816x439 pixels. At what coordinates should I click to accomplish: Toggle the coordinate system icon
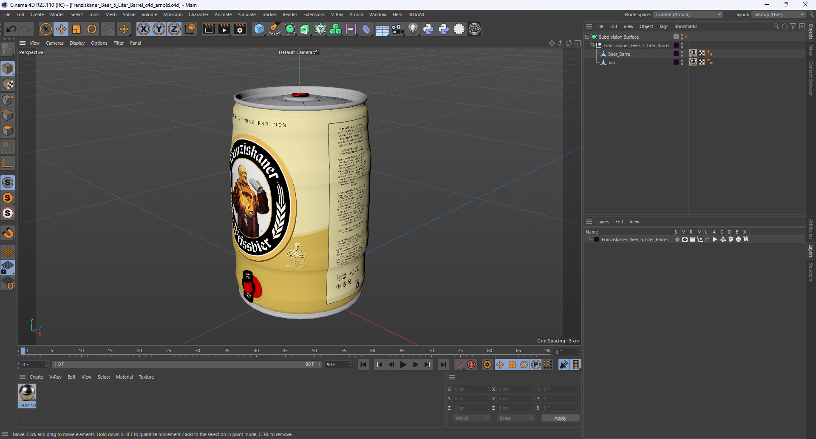(190, 29)
